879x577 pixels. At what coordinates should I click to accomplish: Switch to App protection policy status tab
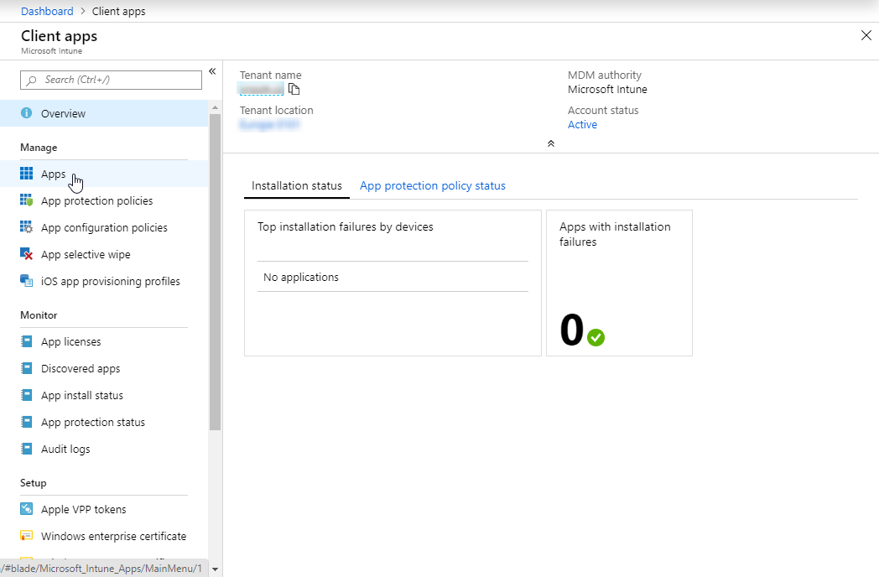pyautogui.click(x=432, y=185)
